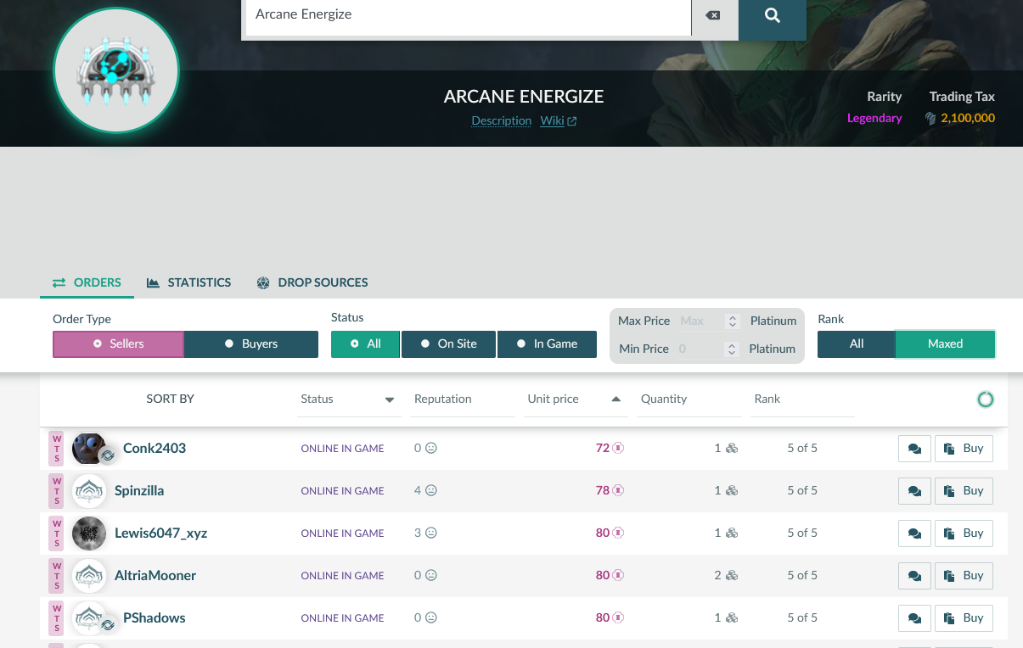The height and width of the screenshot is (648, 1023).
Task: Click the Legendary rarity text
Action: tap(874, 118)
